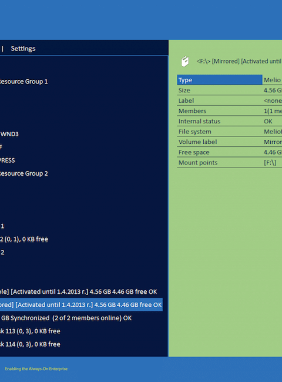The height and width of the screenshot is (382, 282).
Task: Select 'Synchronized (2 of 2 members online) OK' row
Action: click(x=66, y=318)
